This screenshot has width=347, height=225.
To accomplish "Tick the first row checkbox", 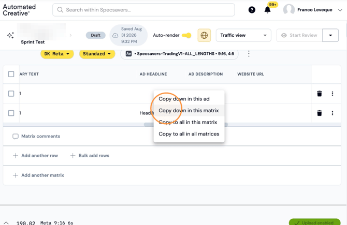I will click(x=11, y=94).
